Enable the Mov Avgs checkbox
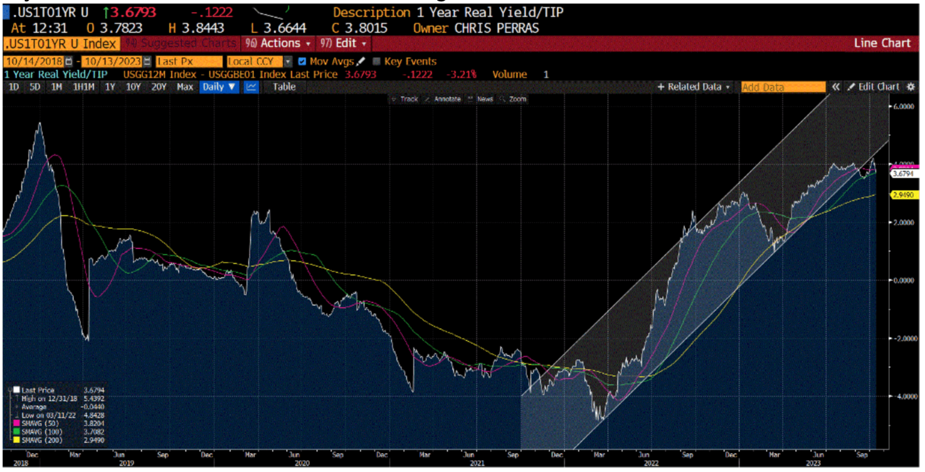 (302, 61)
